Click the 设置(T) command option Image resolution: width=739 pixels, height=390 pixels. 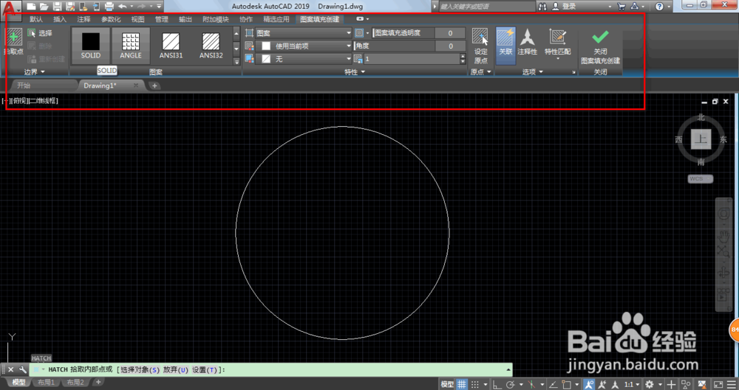point(205,370)
